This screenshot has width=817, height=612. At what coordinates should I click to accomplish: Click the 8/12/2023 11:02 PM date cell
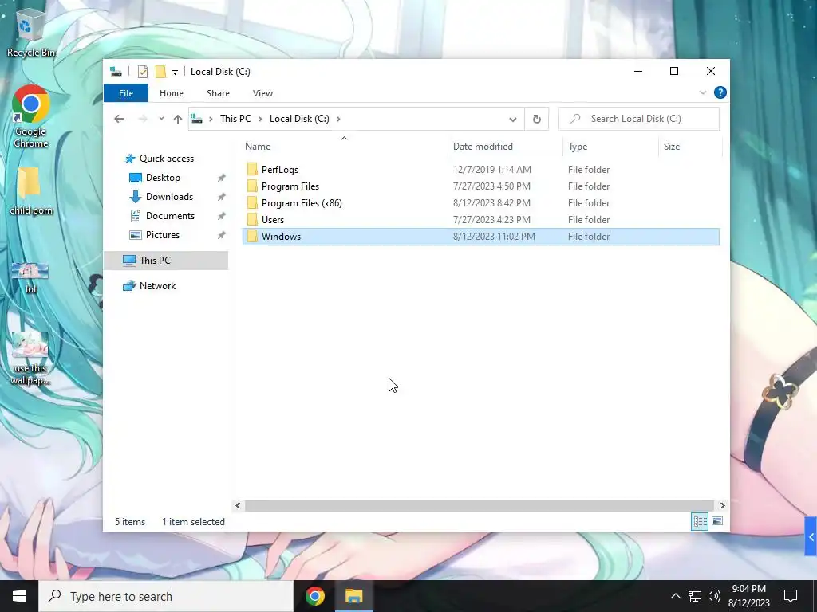(494, 236)
